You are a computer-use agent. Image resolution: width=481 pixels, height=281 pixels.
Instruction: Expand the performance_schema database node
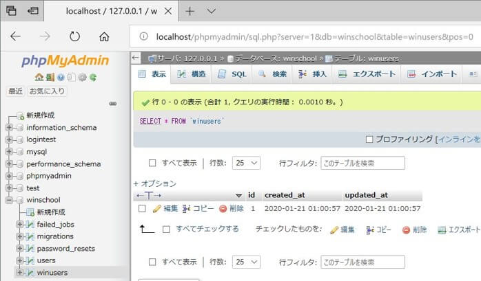(9, 164)
